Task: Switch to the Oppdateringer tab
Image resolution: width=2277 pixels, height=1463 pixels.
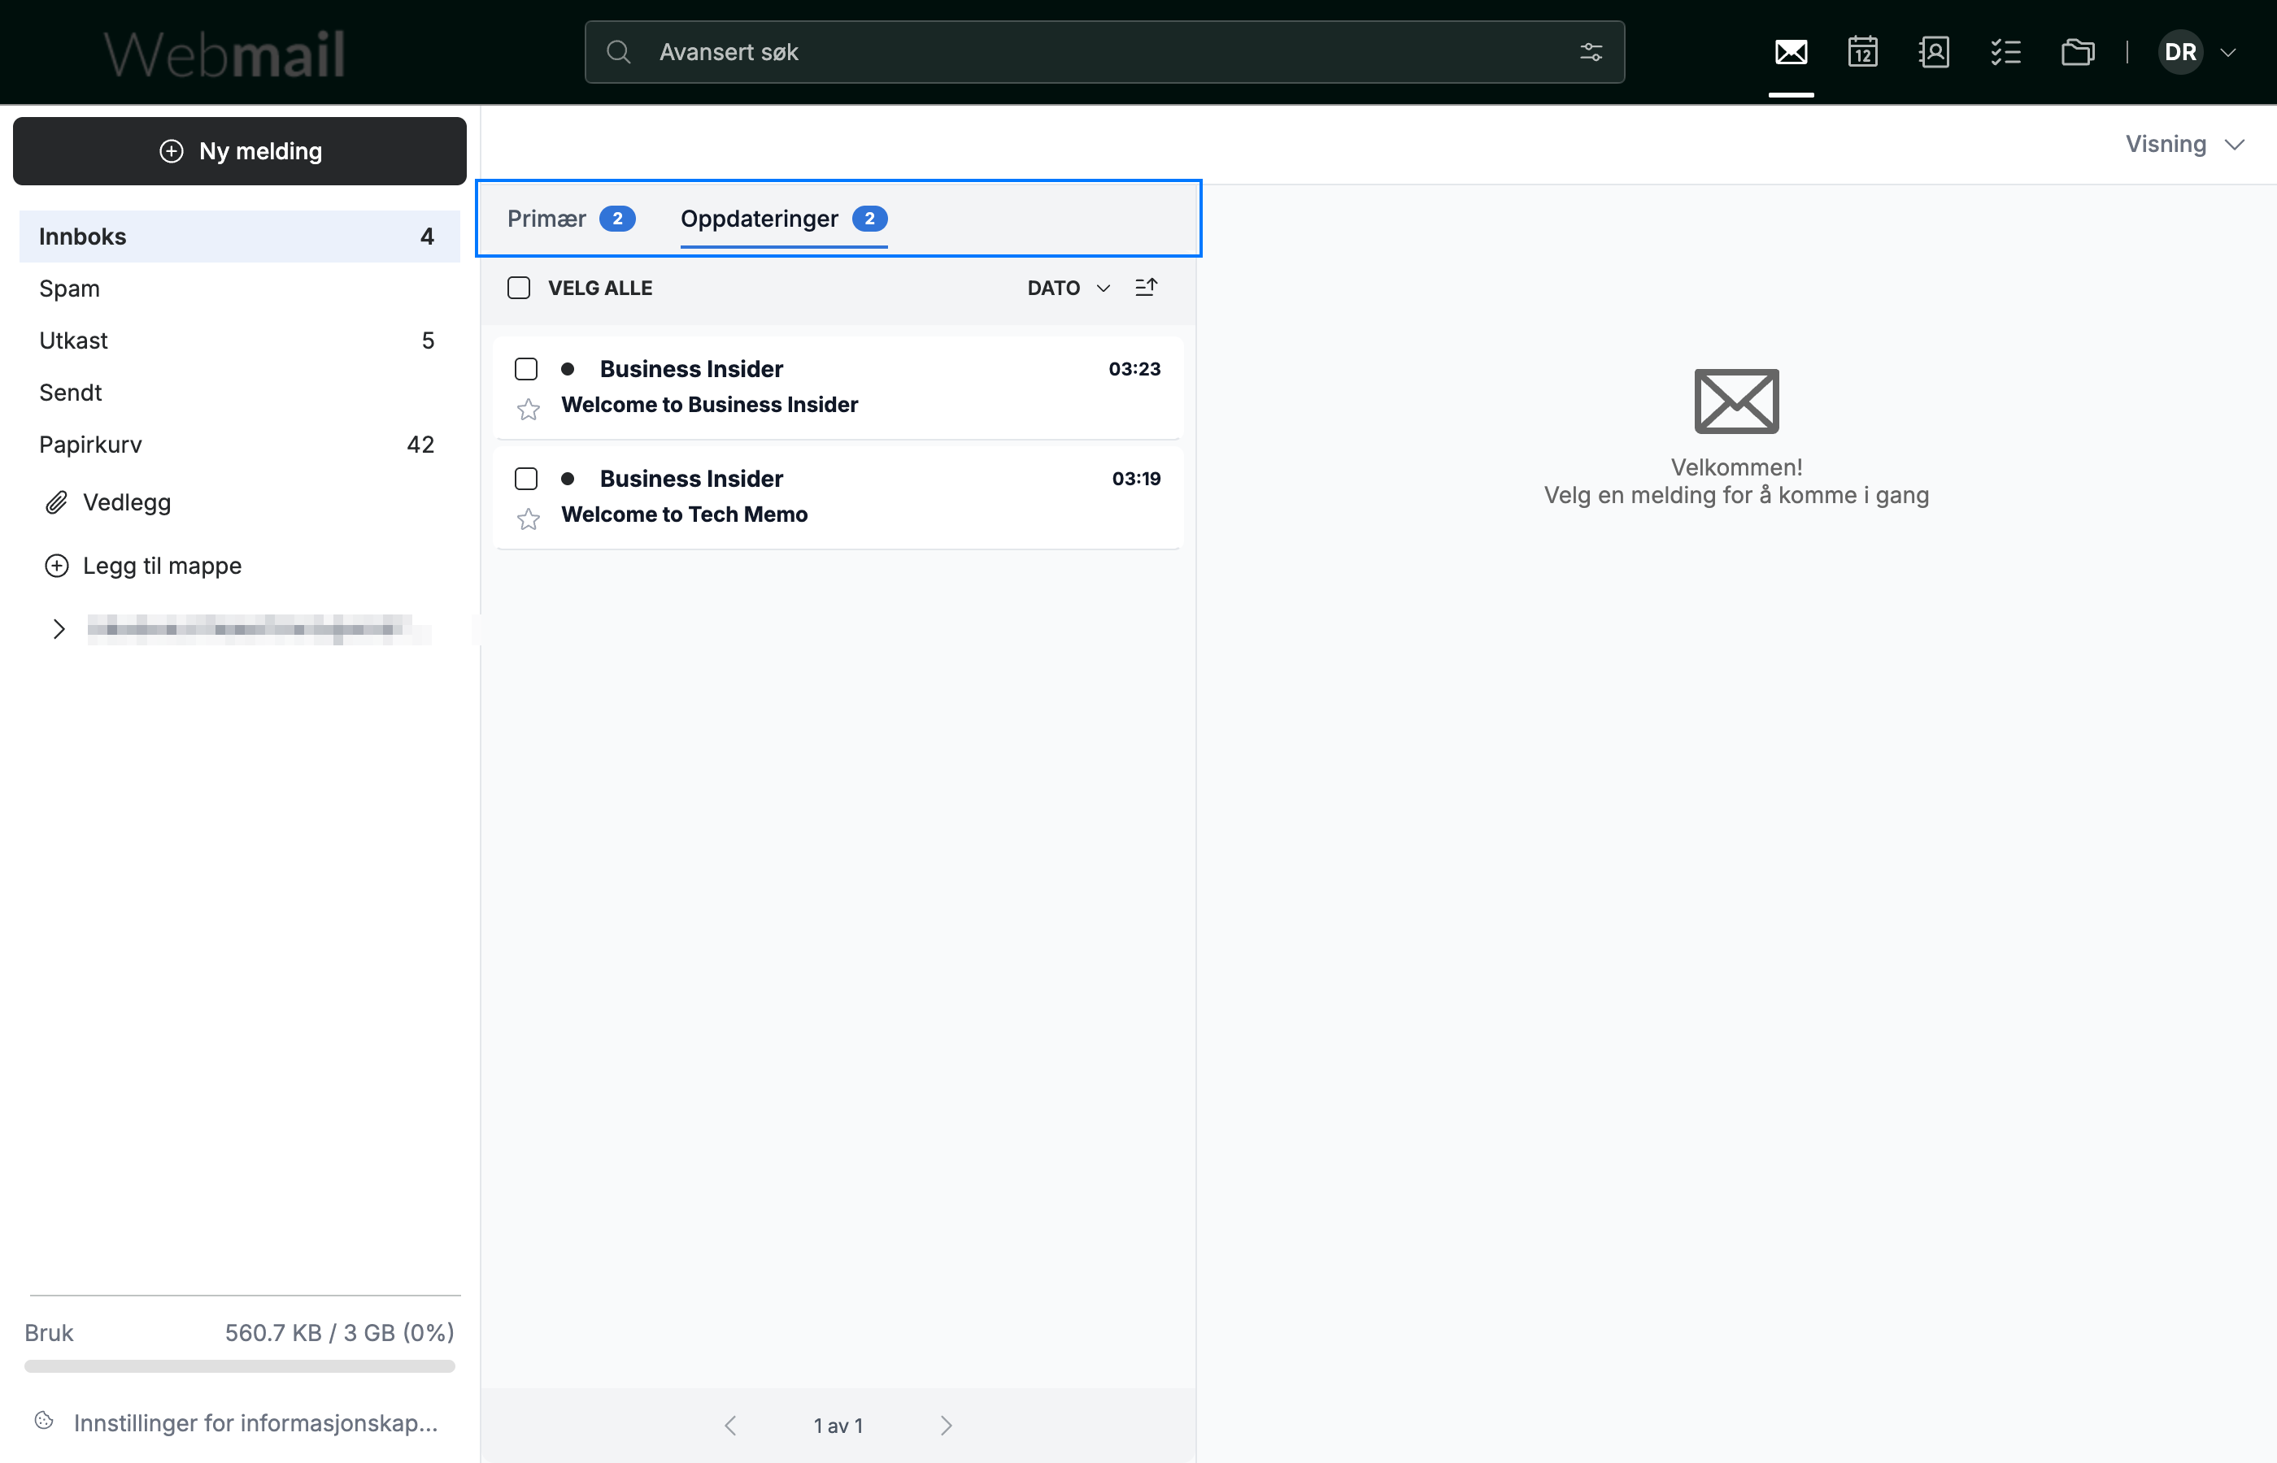Action: (x=784, y=219)
